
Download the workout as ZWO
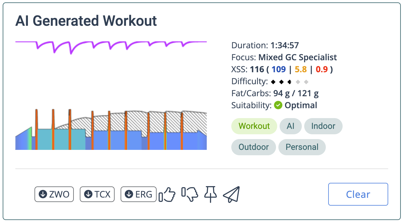coord(54,194)
